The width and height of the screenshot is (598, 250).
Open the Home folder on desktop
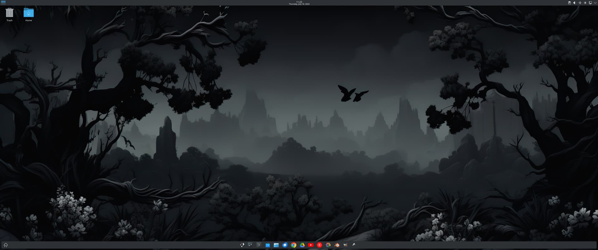click(x=28, y=13)
